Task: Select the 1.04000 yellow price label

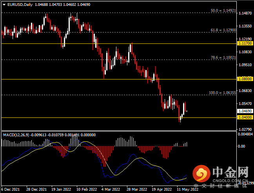Action: tap(245, 117)
